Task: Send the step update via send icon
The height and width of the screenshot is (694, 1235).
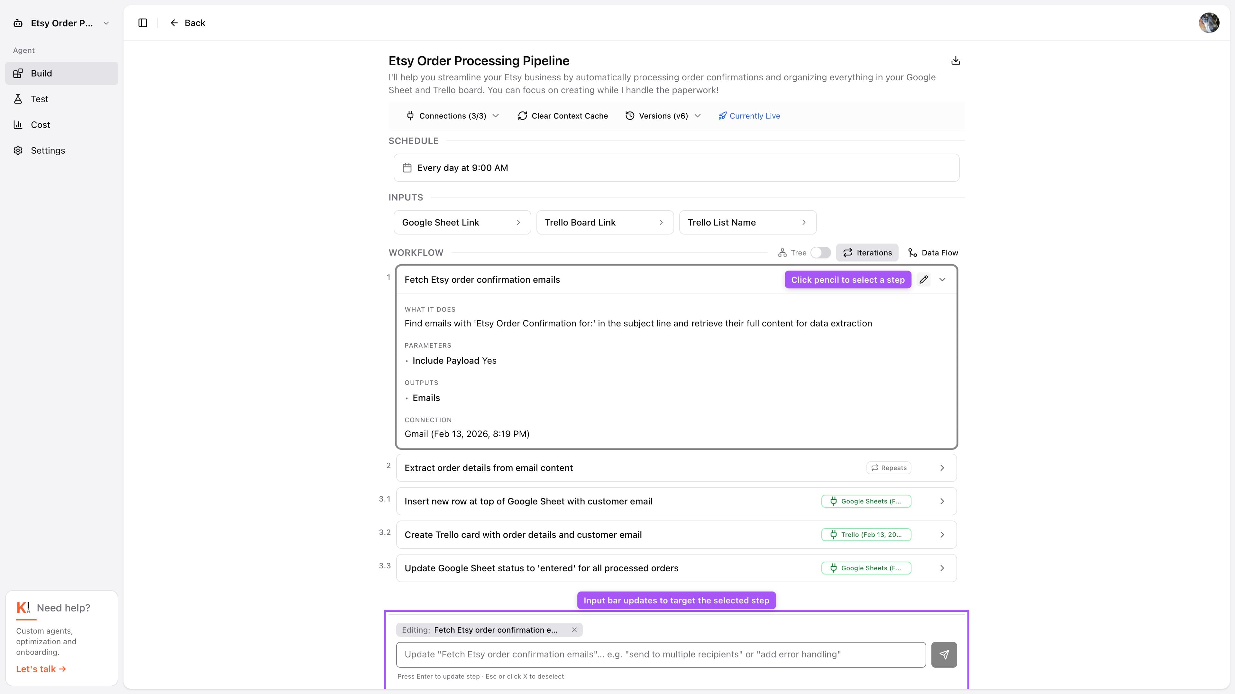Action: (x=944, y=654)
